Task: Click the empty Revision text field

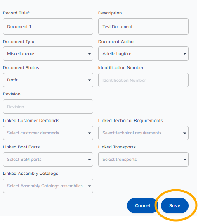Action: click(x=48, y=107)
